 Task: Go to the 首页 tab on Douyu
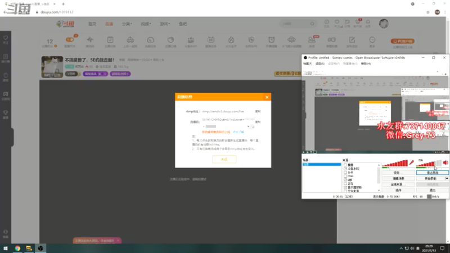(92, 24)
